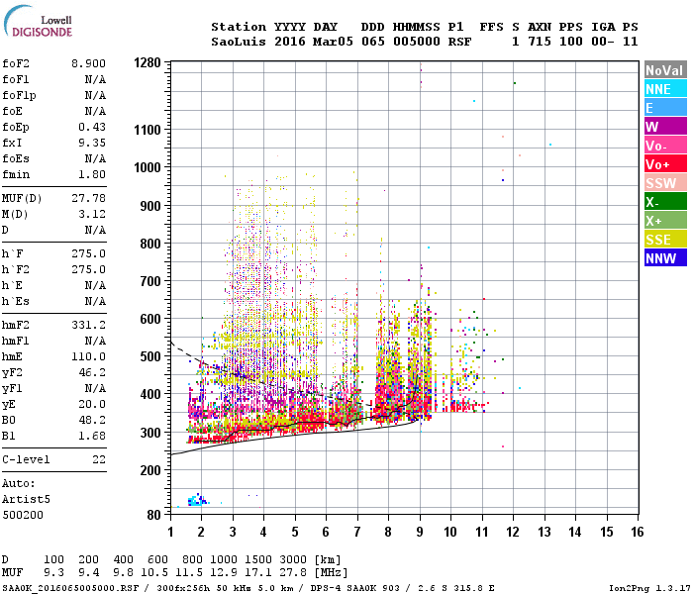Click the cyan E-layer echo cluster near 2 MHz
This screenshot has width=693, height=594.
(197, 501)
